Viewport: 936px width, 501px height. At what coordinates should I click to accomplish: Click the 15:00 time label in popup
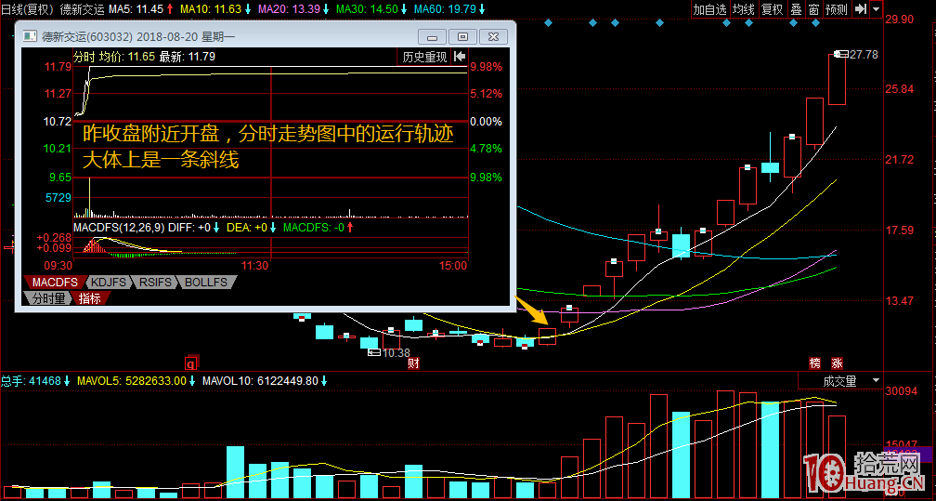(x=452, y=266)
